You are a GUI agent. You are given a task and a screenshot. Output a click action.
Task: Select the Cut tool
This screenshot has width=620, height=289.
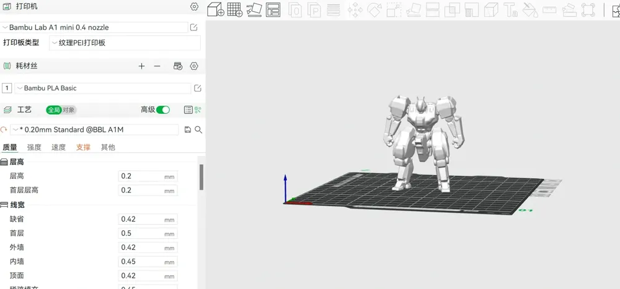[433, 10]
